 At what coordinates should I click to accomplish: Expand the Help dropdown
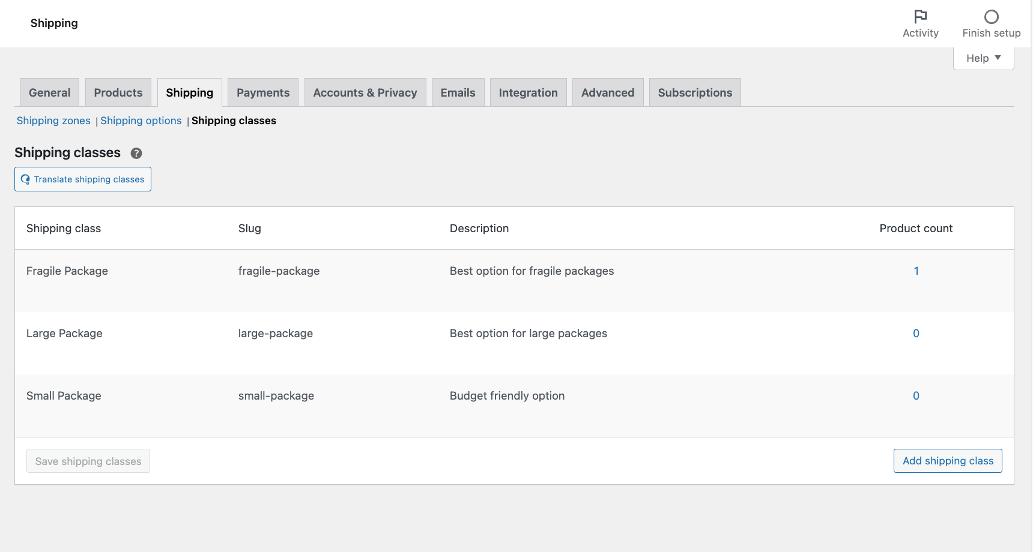983,58
